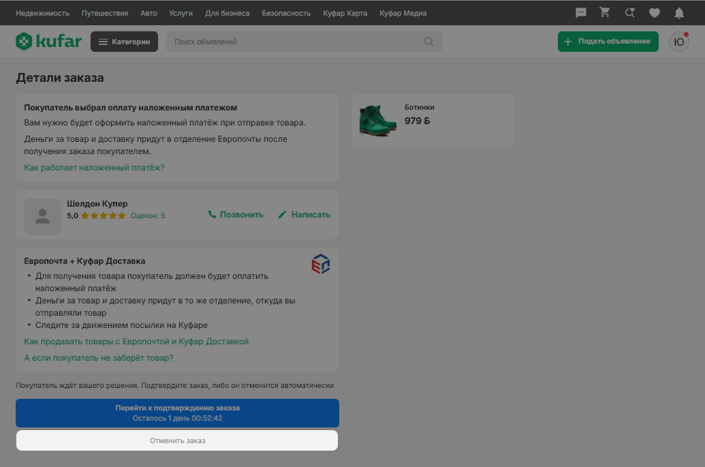Open Путешествия section

point(105,13)
